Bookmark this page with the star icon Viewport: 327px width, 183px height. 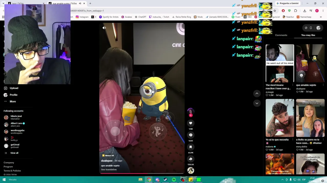pyautogui.click(x=275, y=11)
